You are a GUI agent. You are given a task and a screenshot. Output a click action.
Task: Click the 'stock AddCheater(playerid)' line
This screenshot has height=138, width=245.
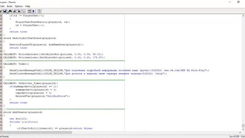pyautogui.click(x=23, y=112)
